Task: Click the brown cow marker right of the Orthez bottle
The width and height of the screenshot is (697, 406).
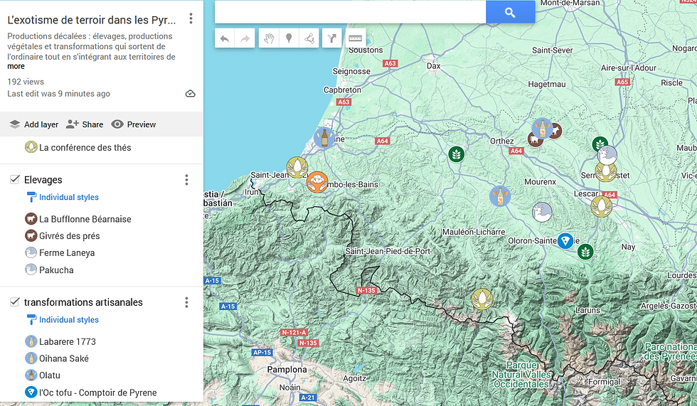Action: pos(555,131)
